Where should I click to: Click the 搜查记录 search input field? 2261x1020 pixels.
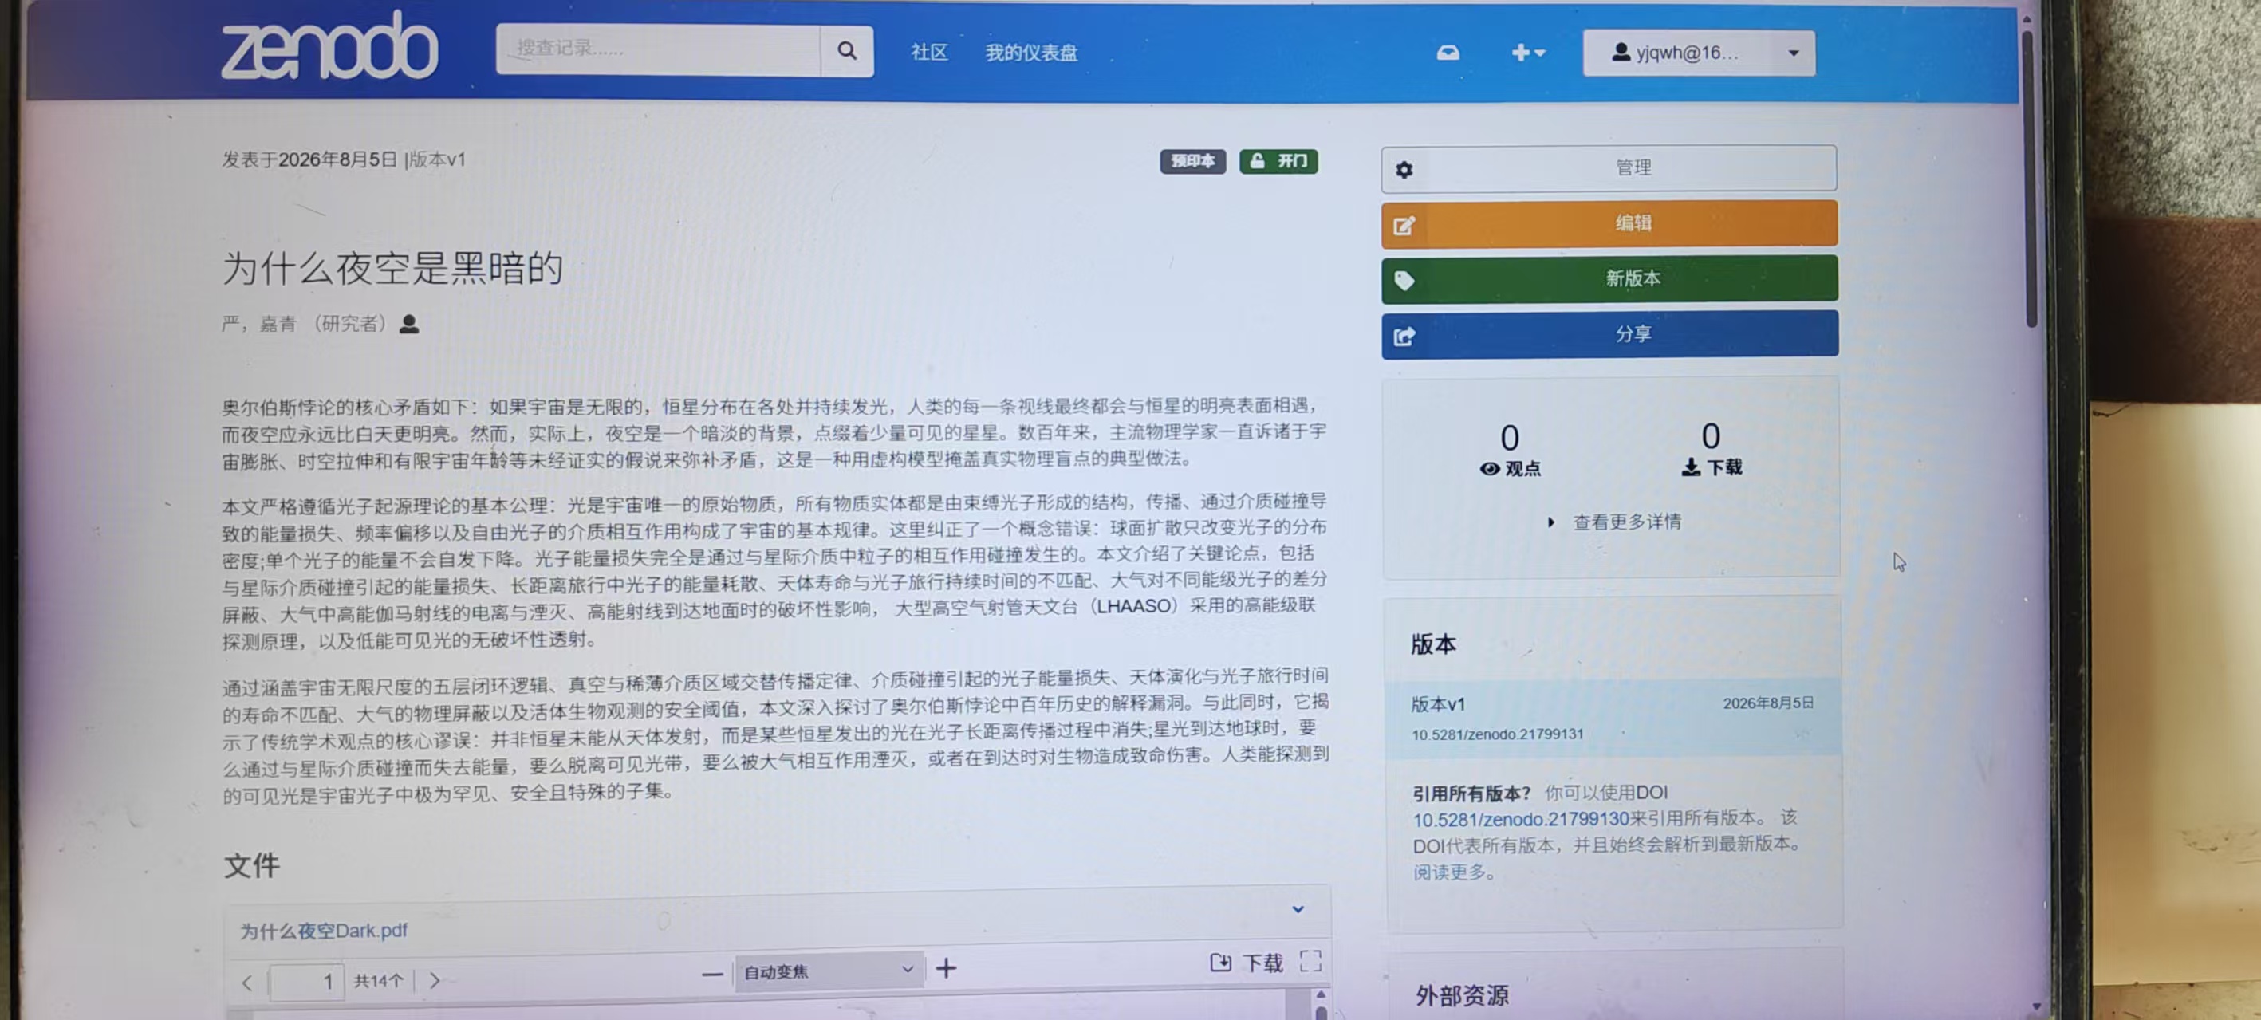[658, 50]
